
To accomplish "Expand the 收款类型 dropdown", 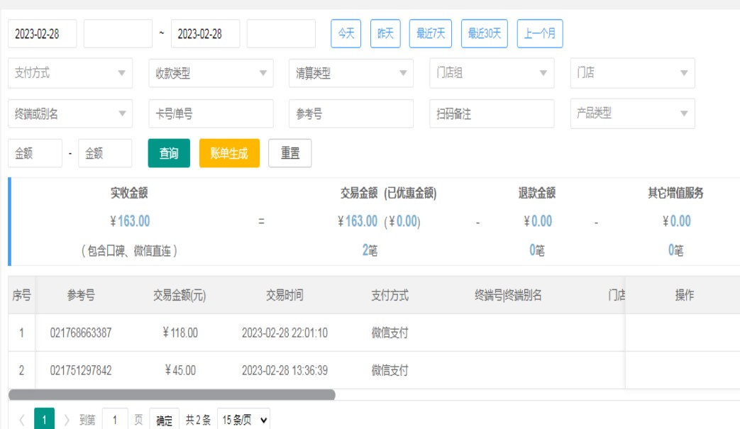I will click(211, 73).
